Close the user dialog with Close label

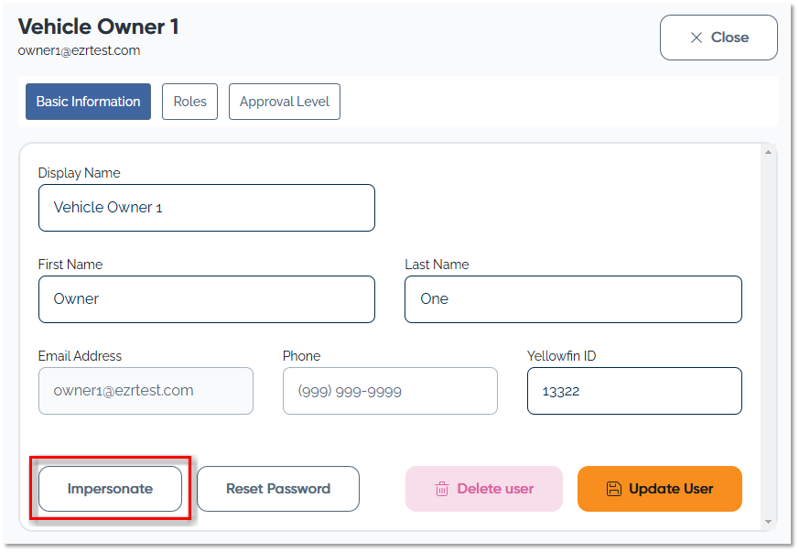coord(729,38)
